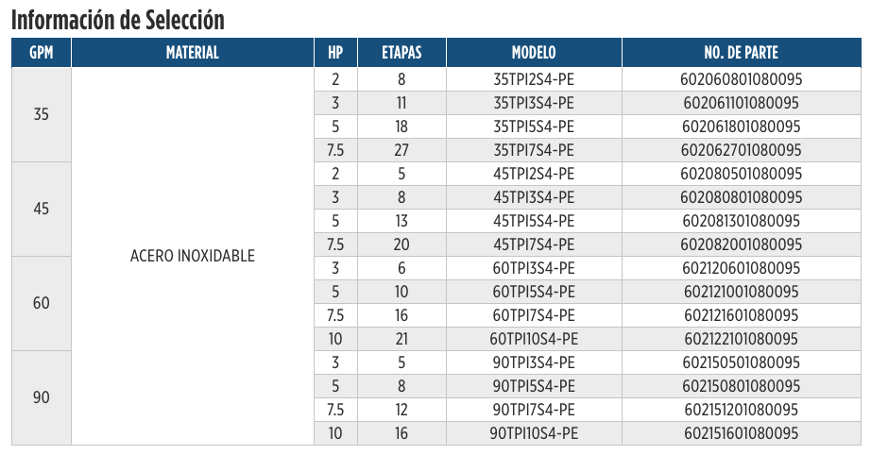Select part number 602151601080095
Viewport: 871px width, 455px height.
(x=742, y=433)
